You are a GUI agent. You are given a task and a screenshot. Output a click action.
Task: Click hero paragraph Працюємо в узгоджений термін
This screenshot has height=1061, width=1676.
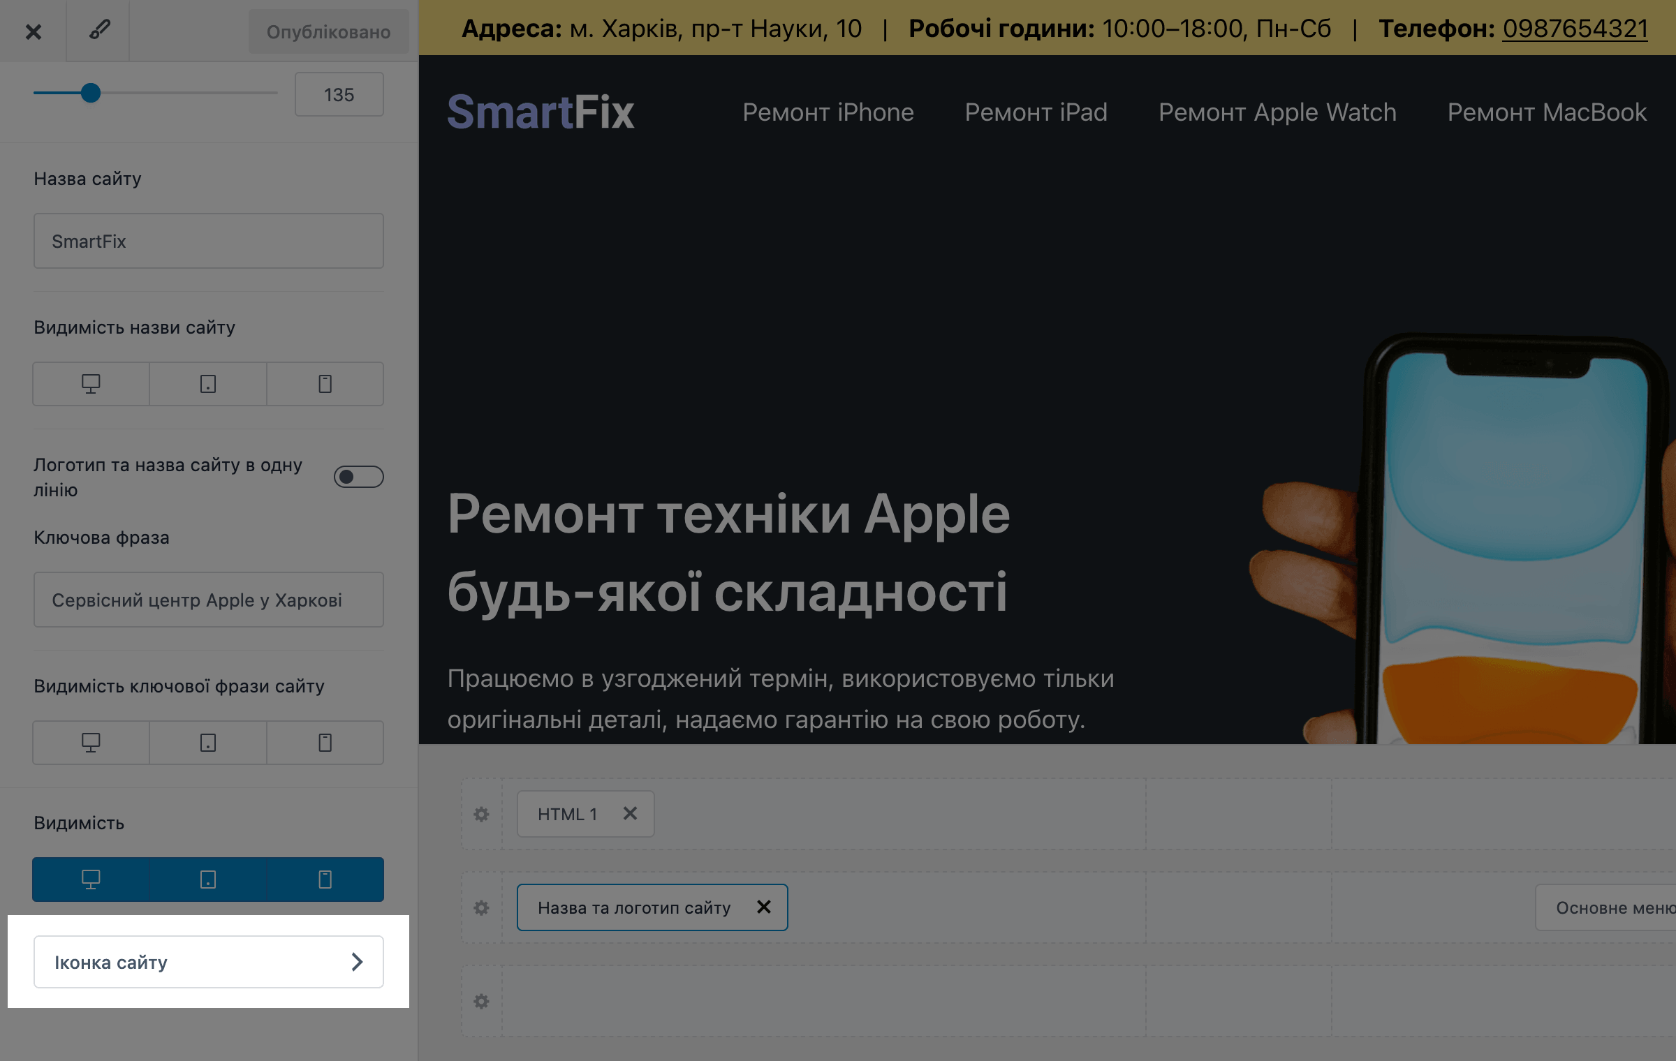[781, 698]
